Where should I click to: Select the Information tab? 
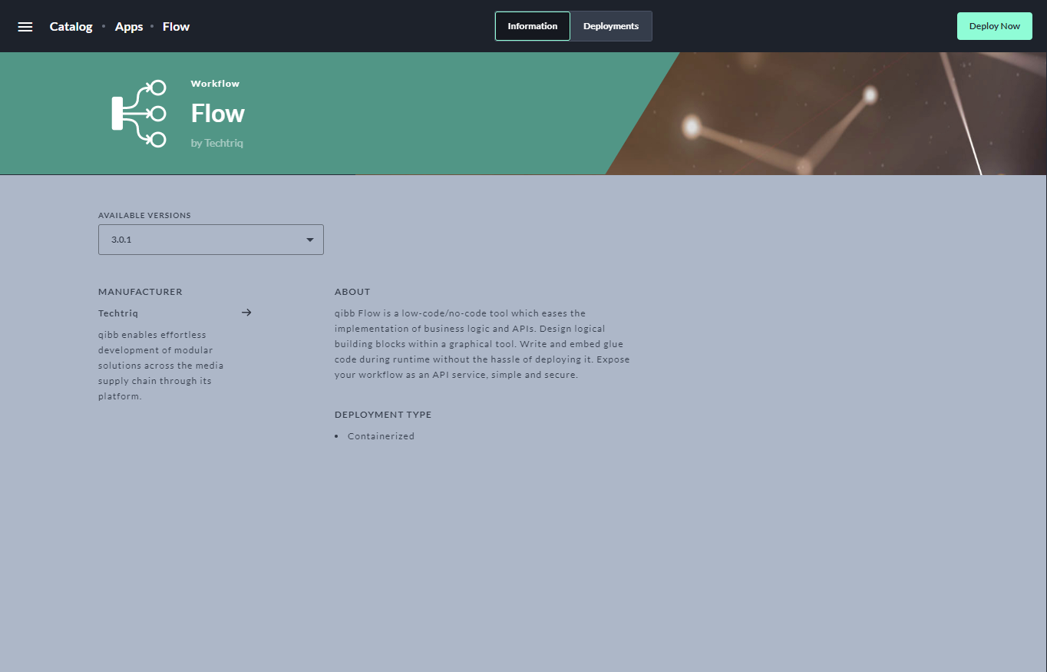pos(532,26)
